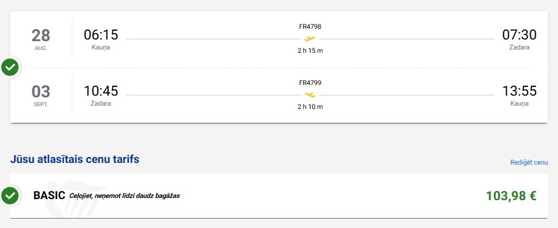Click the green checkmark beside the flights
The width and height of the screenshot is (558, 228).
click(x=10, y=67)
